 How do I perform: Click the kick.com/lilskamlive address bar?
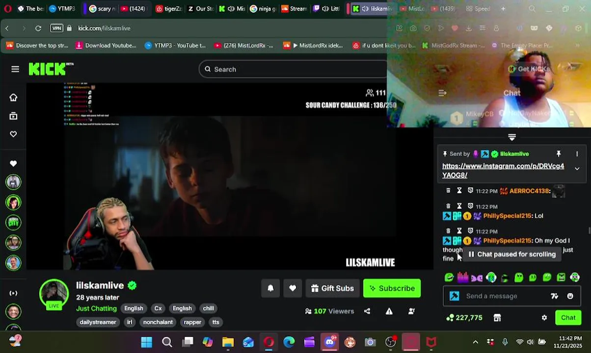point(104,28)
